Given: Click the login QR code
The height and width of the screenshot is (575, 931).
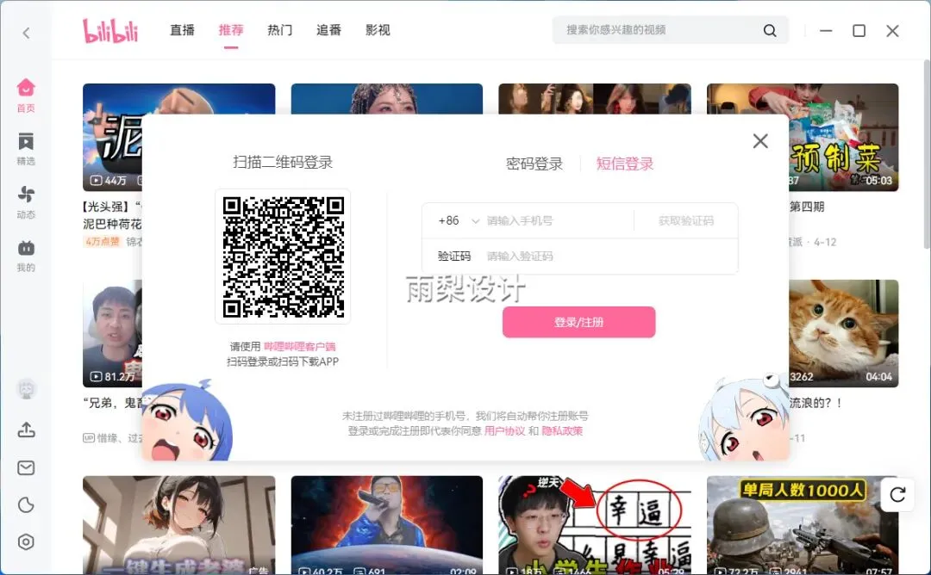Looking at the screenshot, I should click(x=284, y=257).
